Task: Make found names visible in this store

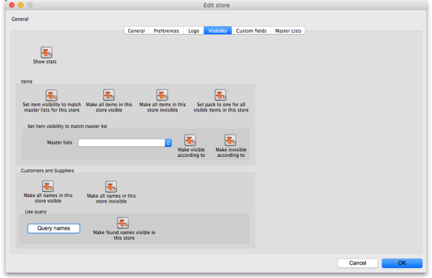Action: point(123,222)
